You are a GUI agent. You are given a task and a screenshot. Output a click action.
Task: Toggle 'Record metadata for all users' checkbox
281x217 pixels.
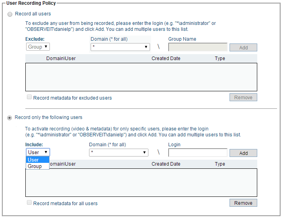click(29, 203)
